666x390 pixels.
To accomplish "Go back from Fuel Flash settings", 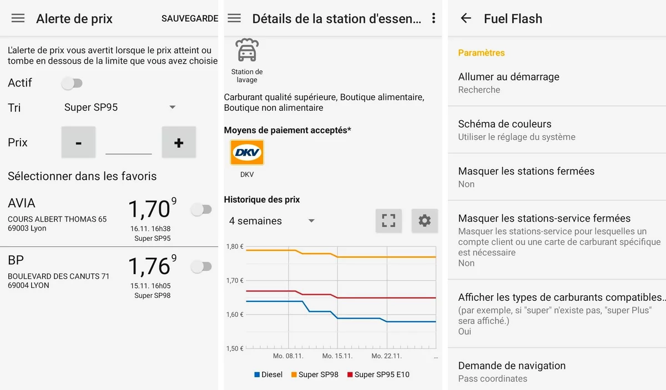I will pos(466,18).
